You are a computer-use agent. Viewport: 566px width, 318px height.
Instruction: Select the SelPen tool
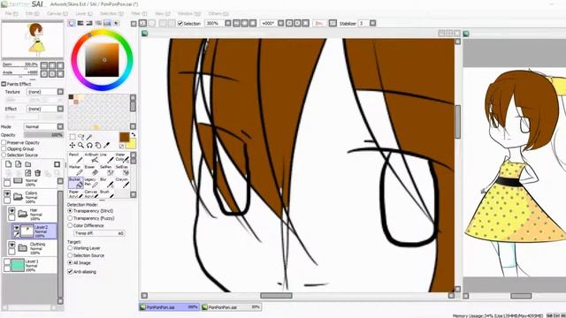106,170
